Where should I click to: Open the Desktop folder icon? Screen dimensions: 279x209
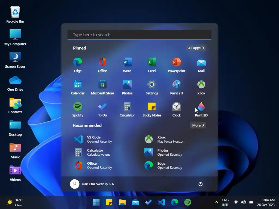tap(15, 128)
